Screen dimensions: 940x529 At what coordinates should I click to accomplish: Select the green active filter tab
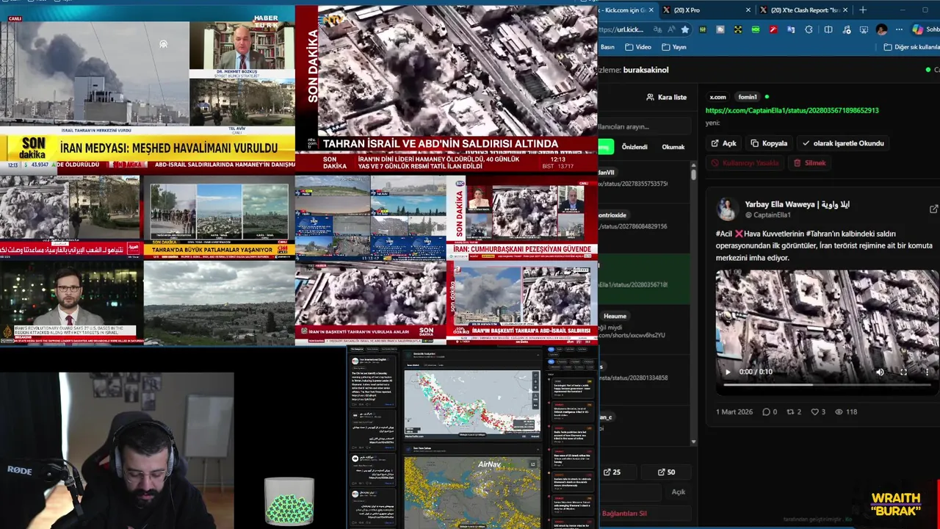tap(606, 147)
